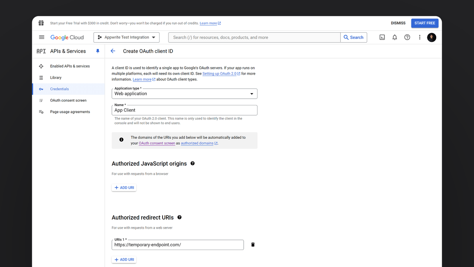Click the Credentials key icon
The image size is (474, 267).
coord(41,89)
